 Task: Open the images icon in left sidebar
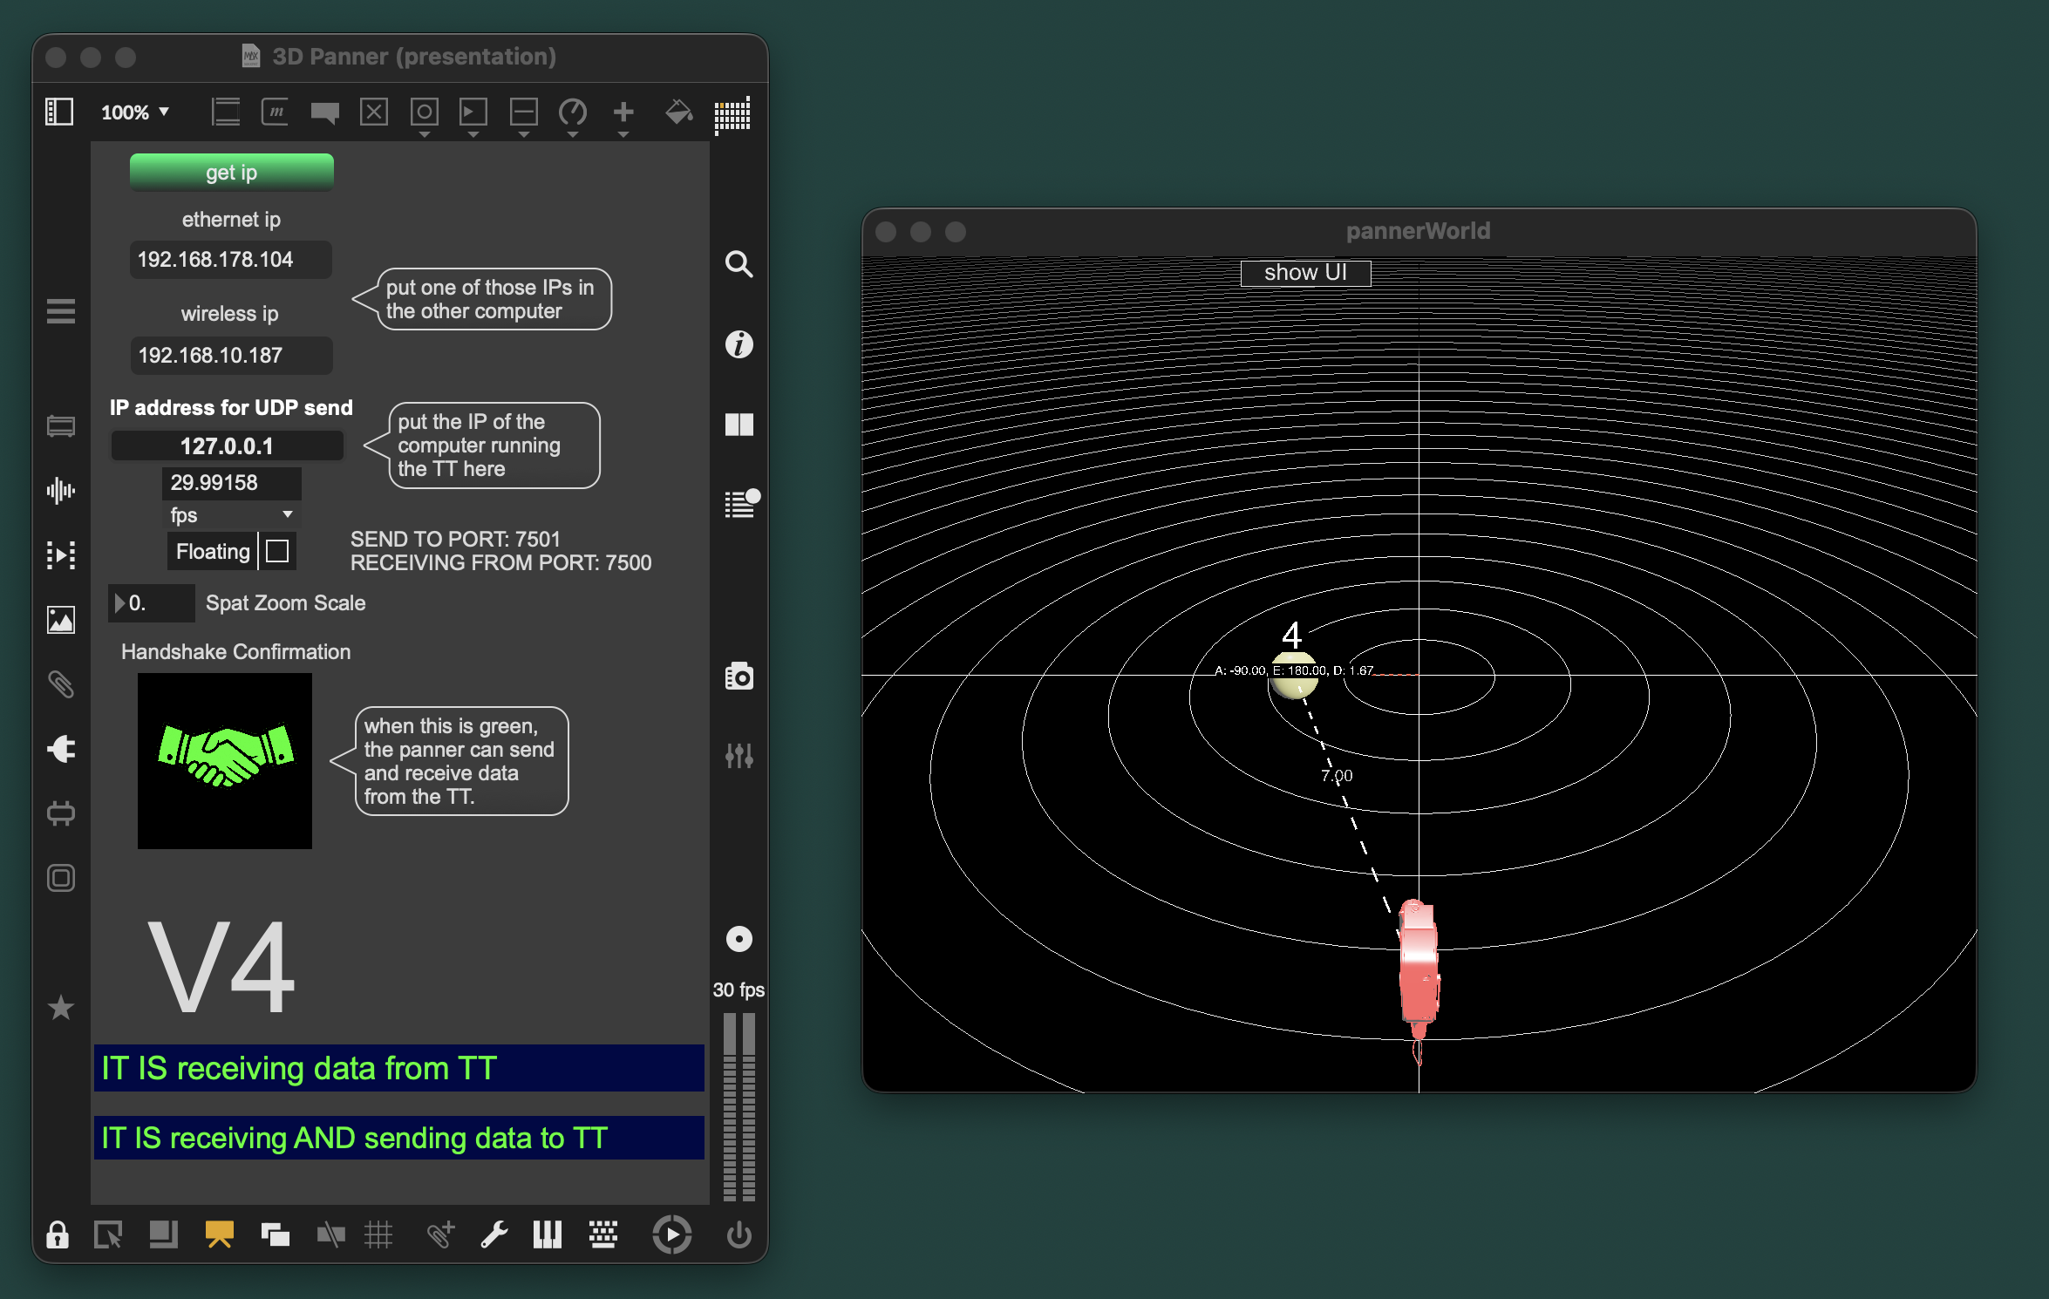pos(61,620)
